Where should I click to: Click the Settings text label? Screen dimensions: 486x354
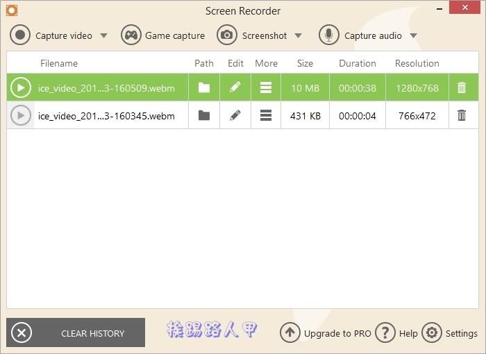tap(462, 334)
